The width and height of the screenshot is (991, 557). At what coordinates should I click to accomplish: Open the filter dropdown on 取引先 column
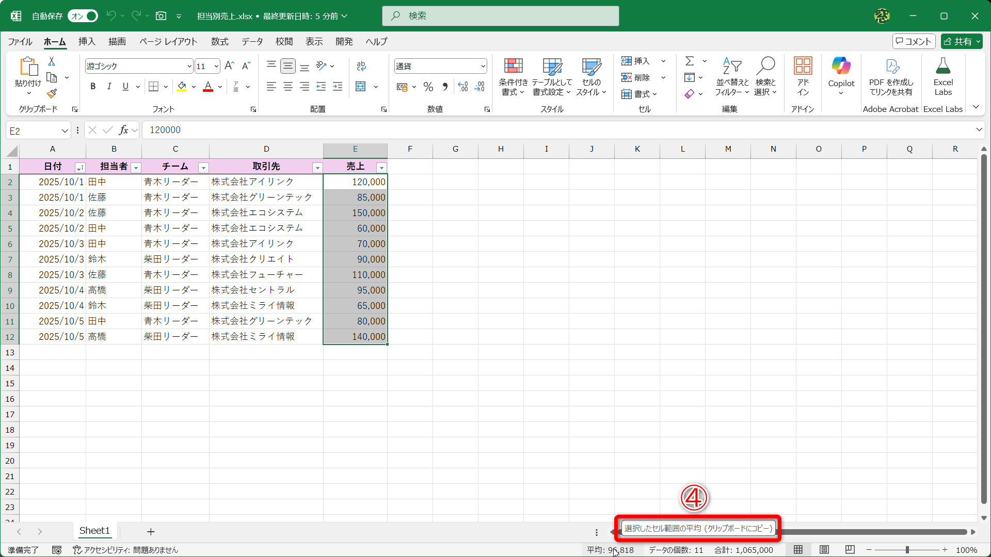point(317,168)
